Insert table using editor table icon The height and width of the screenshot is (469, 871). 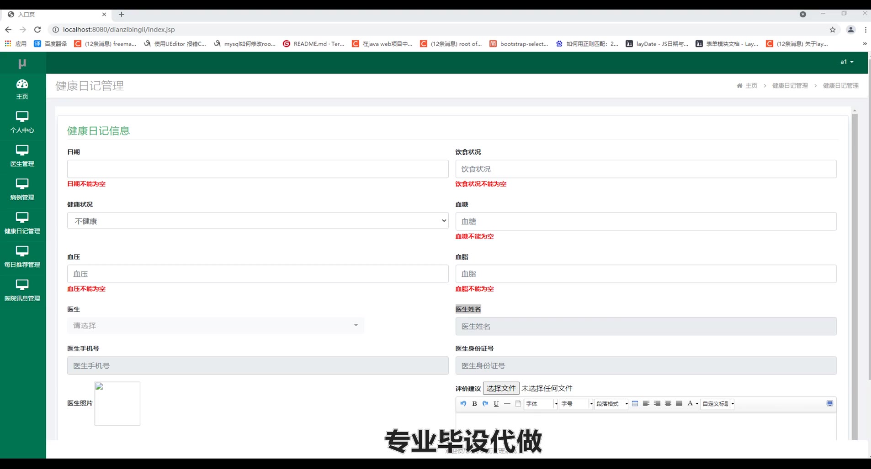635,404
